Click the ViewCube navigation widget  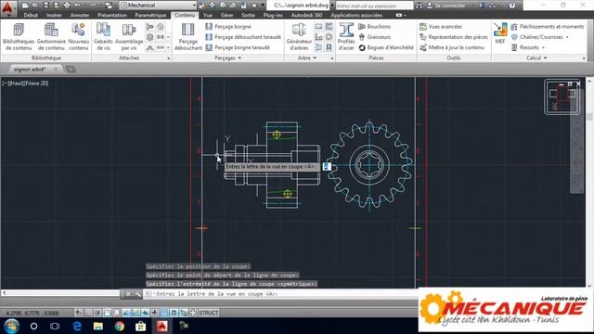pyautogui.click(x=562, y=96)
